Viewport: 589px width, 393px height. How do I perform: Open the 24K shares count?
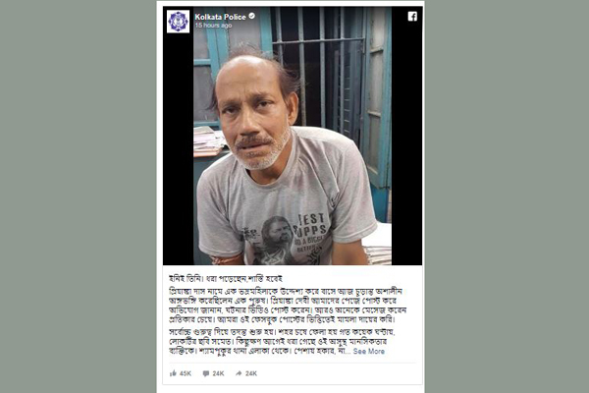tap(251, 373)
